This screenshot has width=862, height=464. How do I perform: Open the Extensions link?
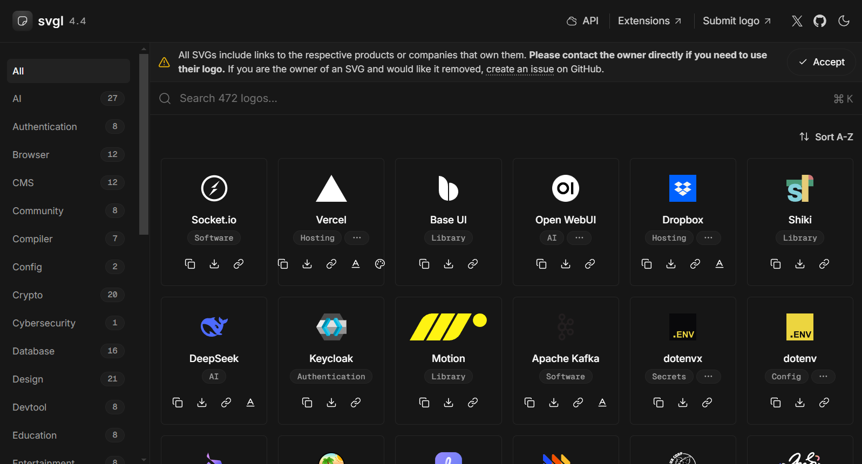point(649,21)
